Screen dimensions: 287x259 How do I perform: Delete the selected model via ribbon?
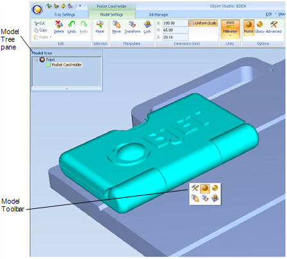click(59, 27)
